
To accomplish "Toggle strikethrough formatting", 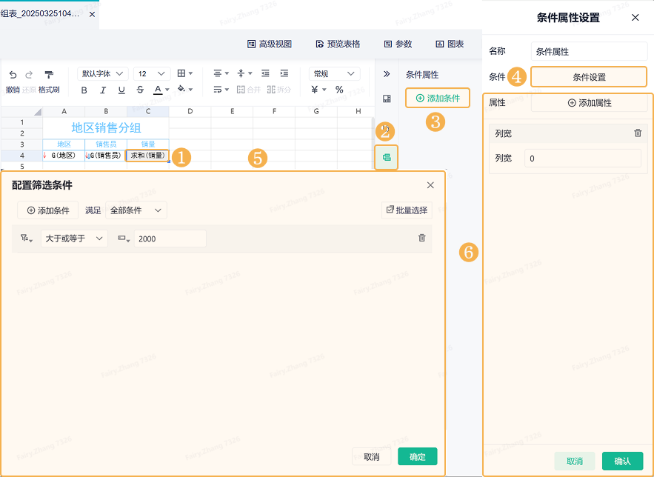I will pos(140,90).
